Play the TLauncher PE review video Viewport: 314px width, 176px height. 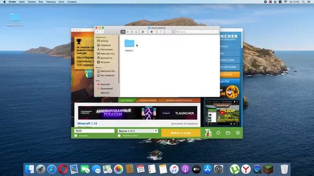coord(222,112)
